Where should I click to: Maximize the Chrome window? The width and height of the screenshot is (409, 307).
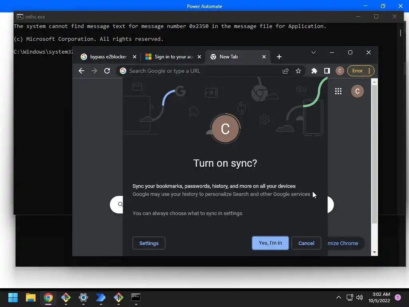pyautogui.click(x=350, y=52)
